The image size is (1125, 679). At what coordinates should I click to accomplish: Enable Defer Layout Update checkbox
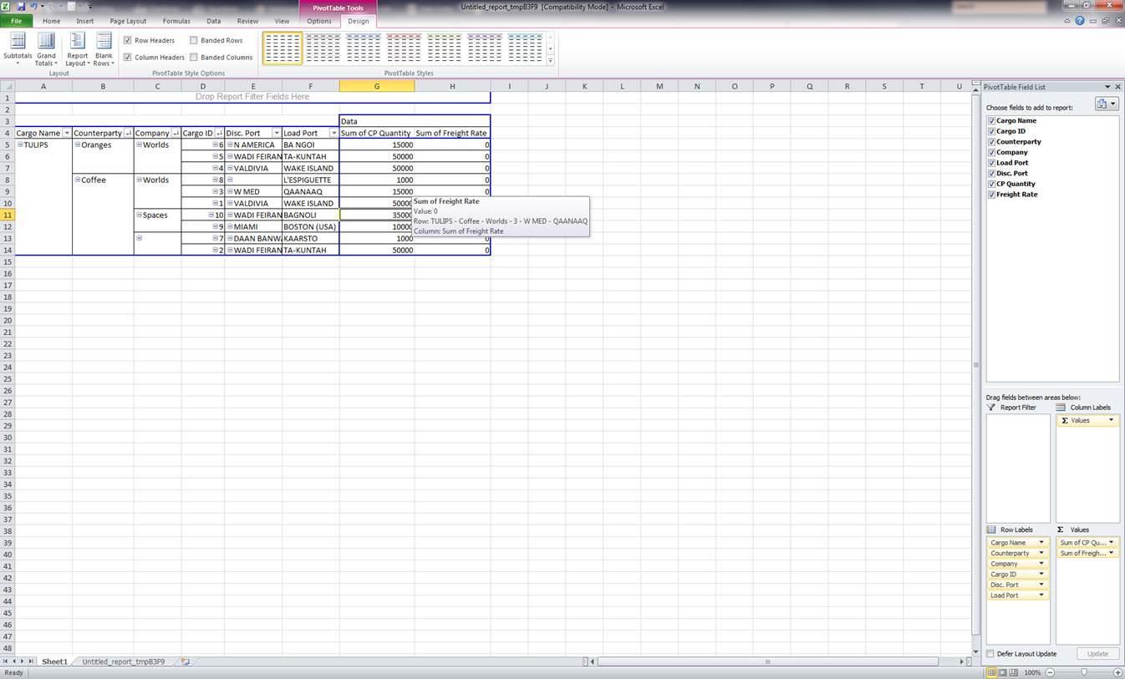point(990,654)
